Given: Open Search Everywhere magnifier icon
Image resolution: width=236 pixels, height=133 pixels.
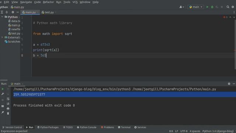Looking at the screenshot, I should (x=228, y=7).
